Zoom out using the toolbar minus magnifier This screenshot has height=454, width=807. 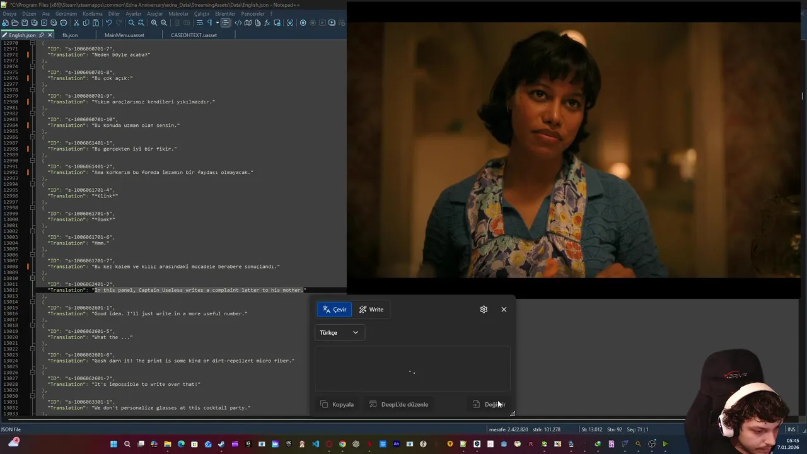tap(164, 23)
